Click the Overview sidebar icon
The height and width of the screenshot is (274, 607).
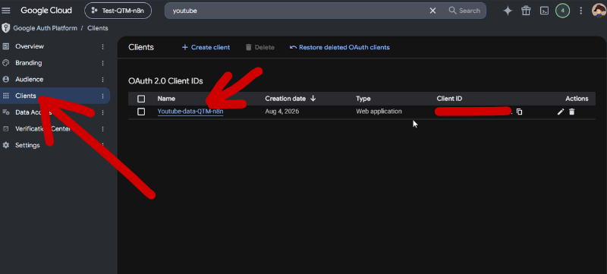6,46
